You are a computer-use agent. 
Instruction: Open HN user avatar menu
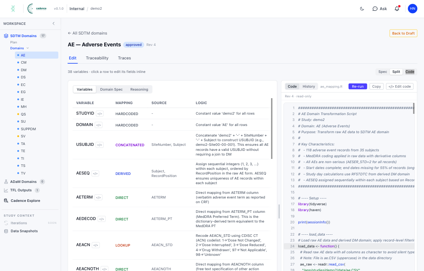(x=412, y=9)
